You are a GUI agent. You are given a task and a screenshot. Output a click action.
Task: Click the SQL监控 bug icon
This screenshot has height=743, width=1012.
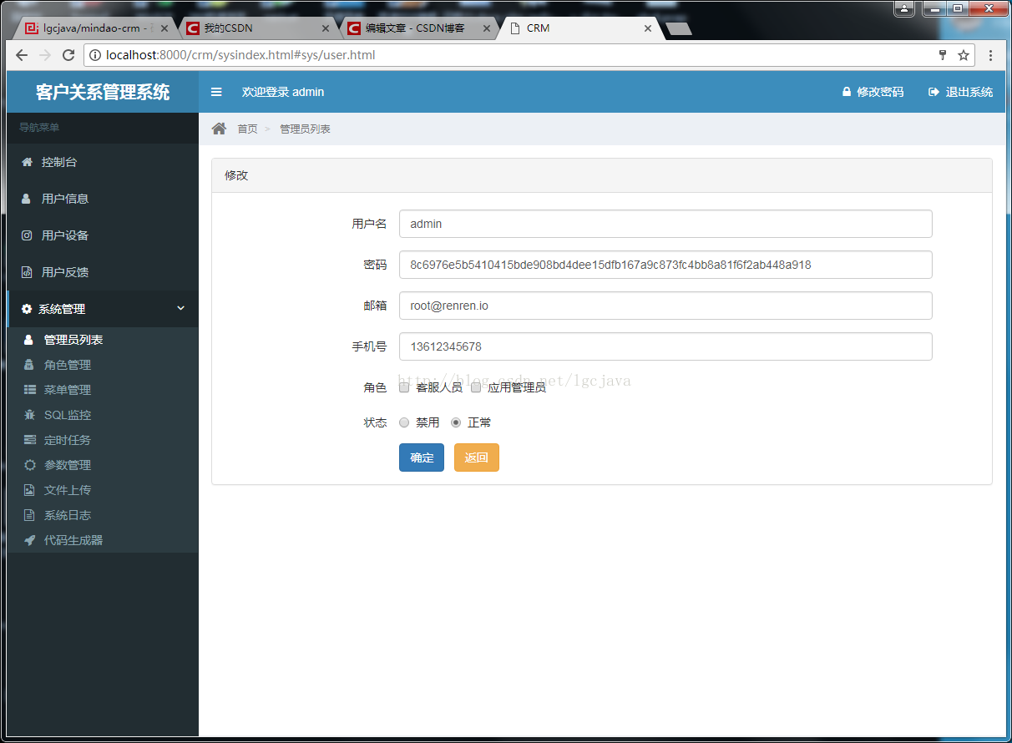coord(29,415)
